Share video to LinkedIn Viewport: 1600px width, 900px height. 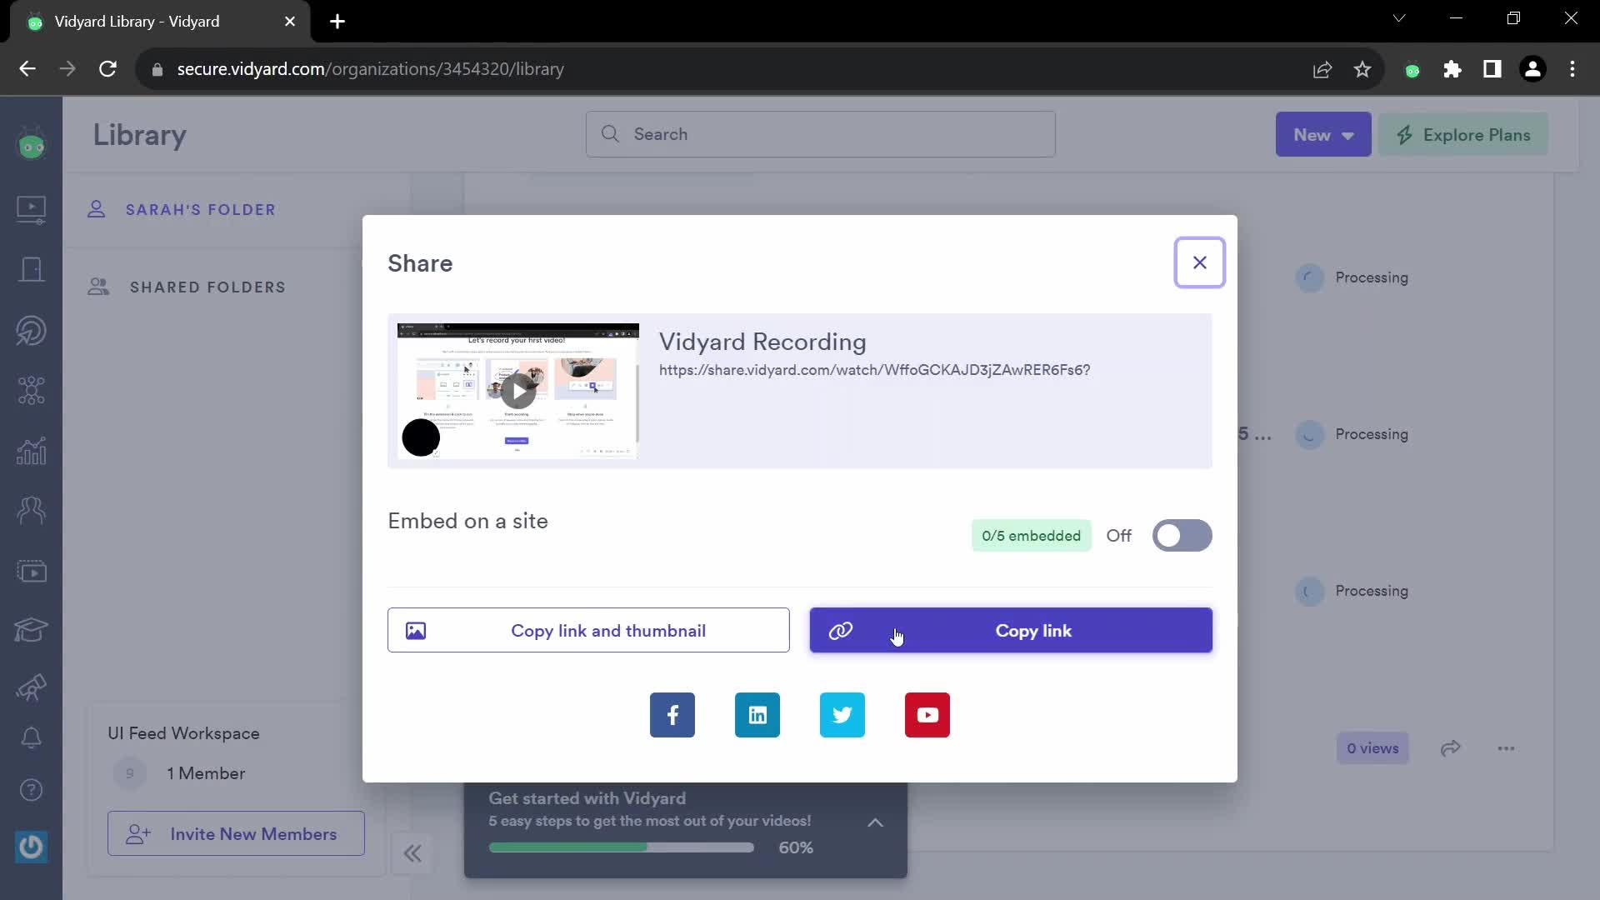757,715
